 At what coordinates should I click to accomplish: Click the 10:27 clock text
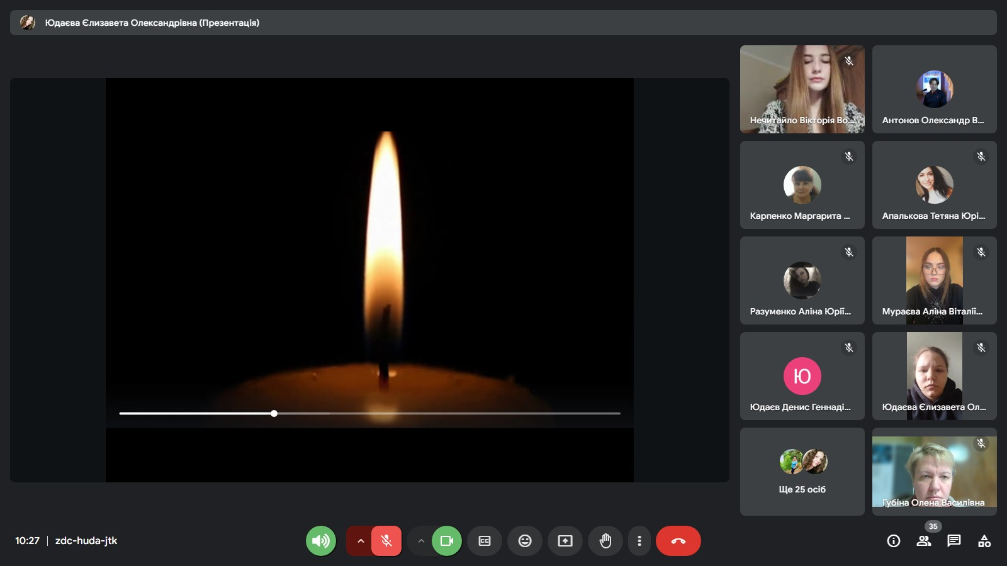[x=27, y=541]
